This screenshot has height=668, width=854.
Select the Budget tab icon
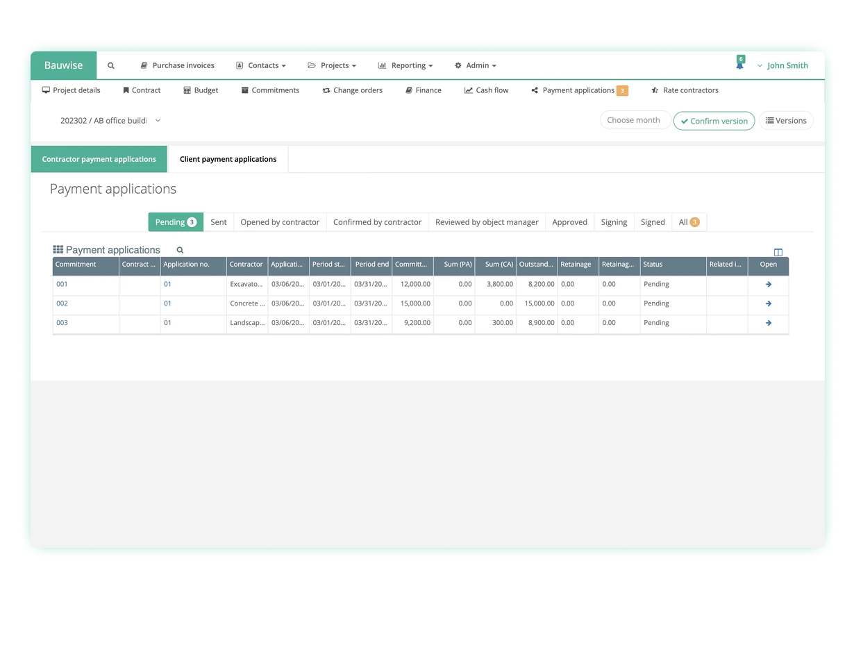(186, 90)
